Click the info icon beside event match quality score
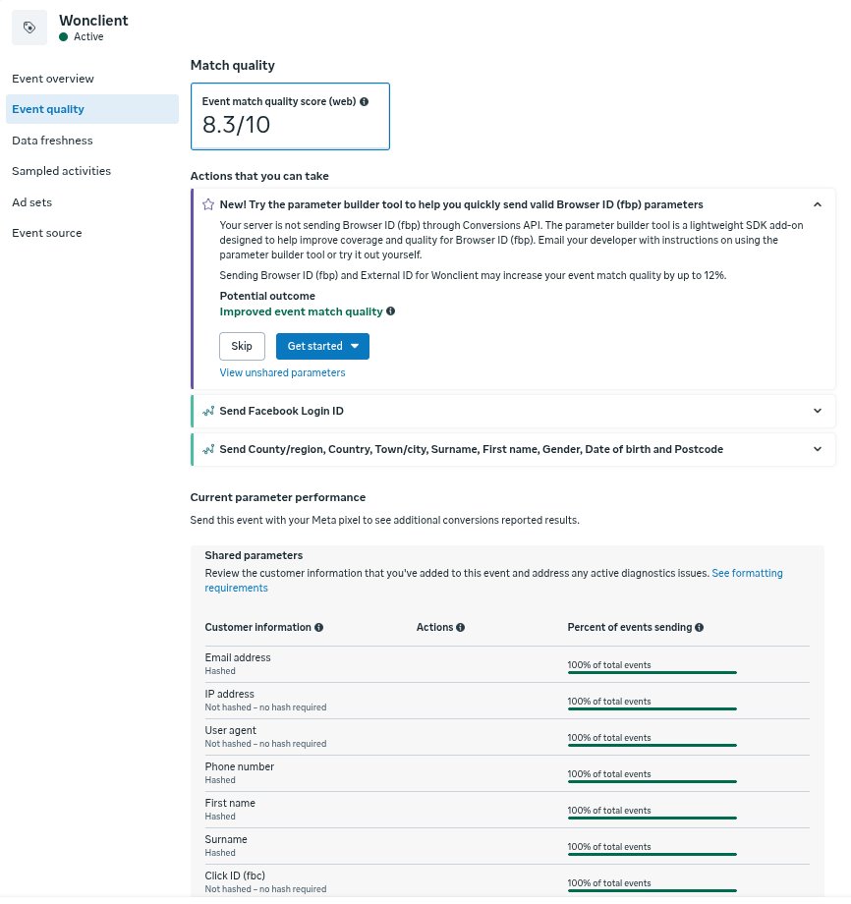The width and height of the screenshot is (851, 904). coord(364,101)
